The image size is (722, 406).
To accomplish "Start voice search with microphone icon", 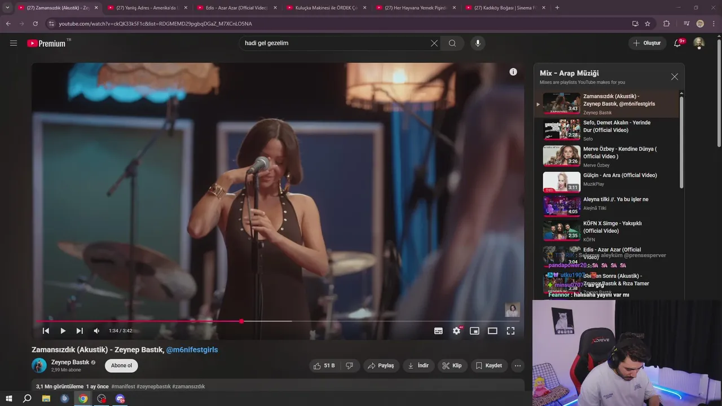I will pos(478,43).
